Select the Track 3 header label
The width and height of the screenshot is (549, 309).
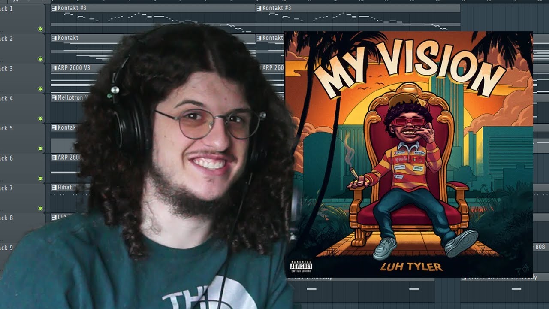click(x=6, y=69)
